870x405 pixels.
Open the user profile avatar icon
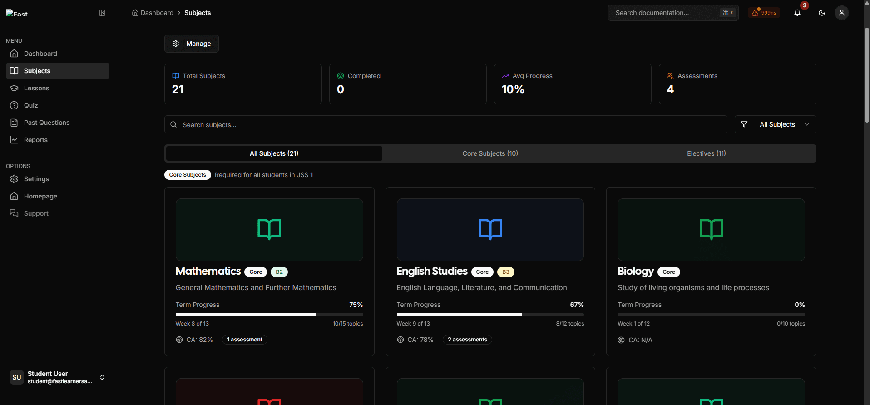point(841,13)
